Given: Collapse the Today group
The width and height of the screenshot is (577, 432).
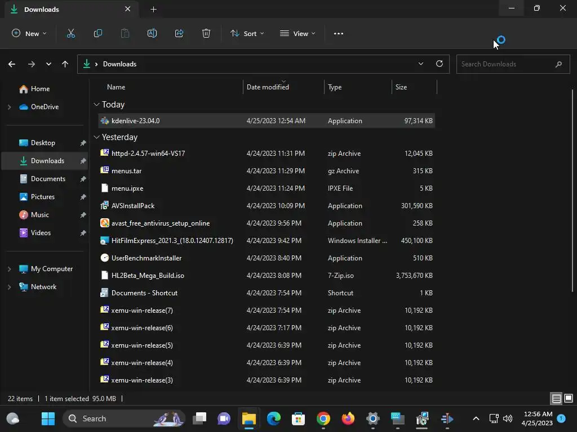Looking at the screenshot, I should (x=96, y=105).
